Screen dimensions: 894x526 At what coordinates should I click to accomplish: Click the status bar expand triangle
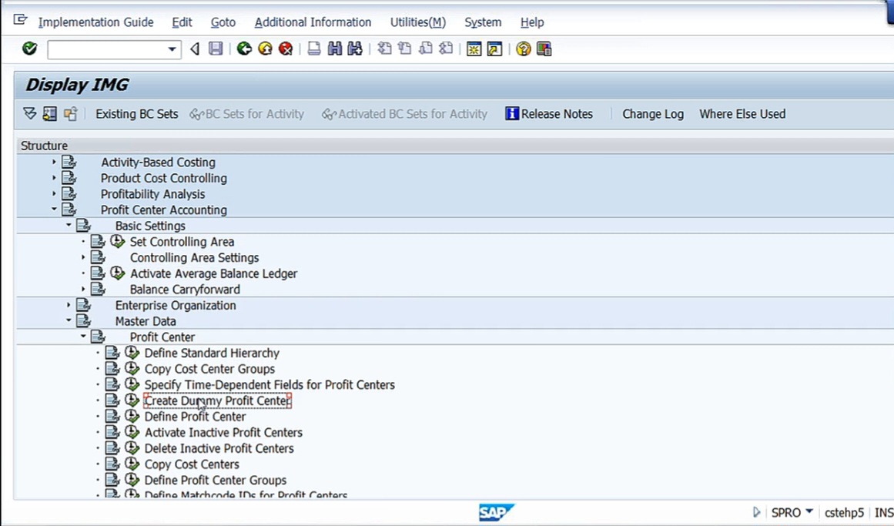coord(757,511)
